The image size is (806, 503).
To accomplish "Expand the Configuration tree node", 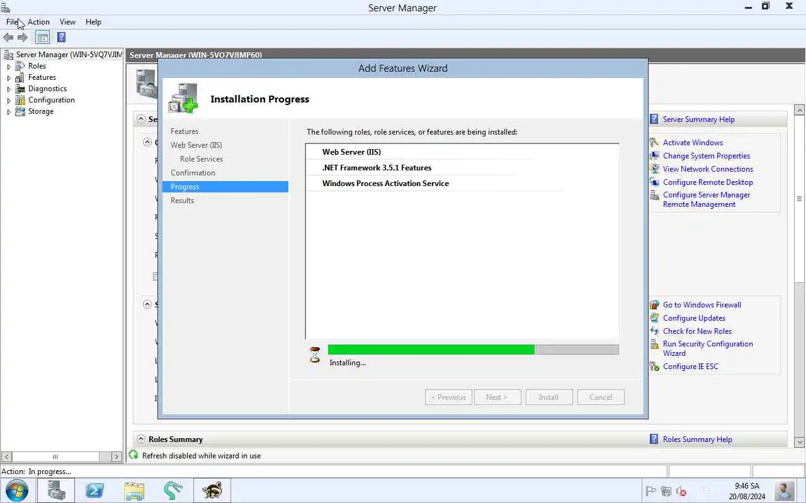I will coord(9,101).
